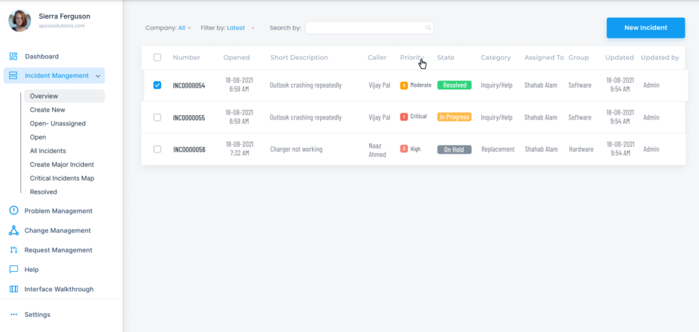Click caller Naaz Ahmed cell
Image resolution: width=699 pixels, height=332 pixels.
pos(377,150)
